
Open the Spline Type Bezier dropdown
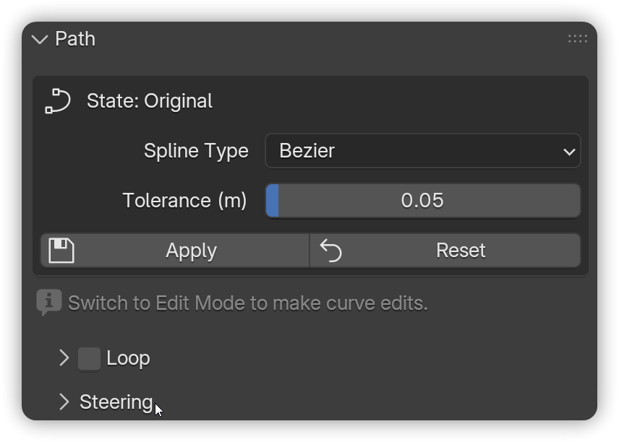pos(423,151)
